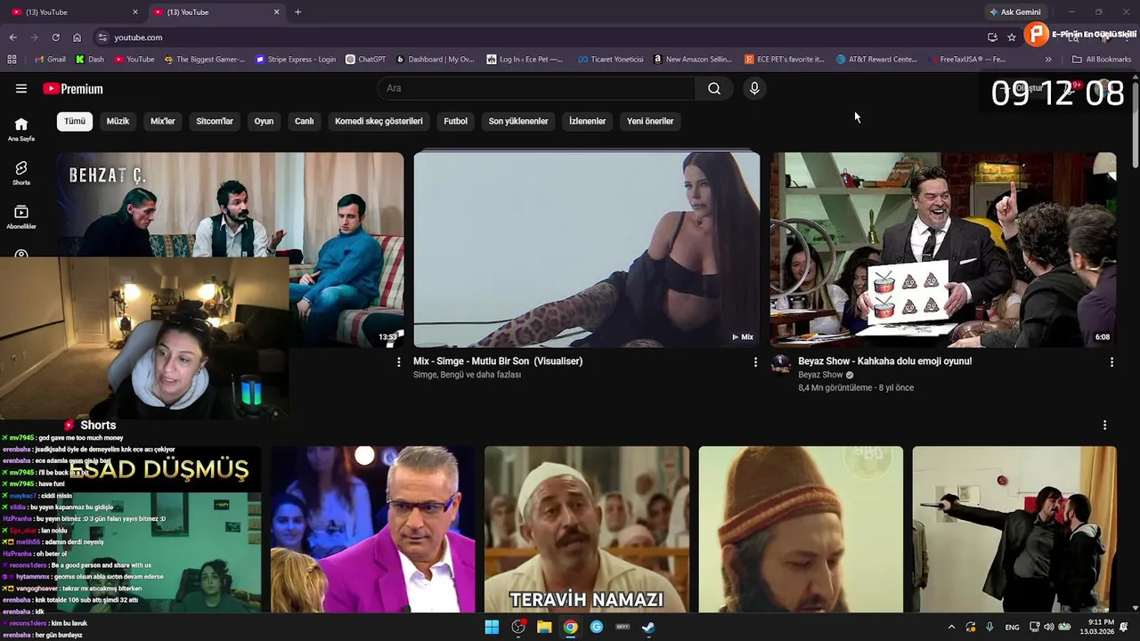Open the Shorts section options menu
The image size is (1140, 641).
tap(1104, 426)
